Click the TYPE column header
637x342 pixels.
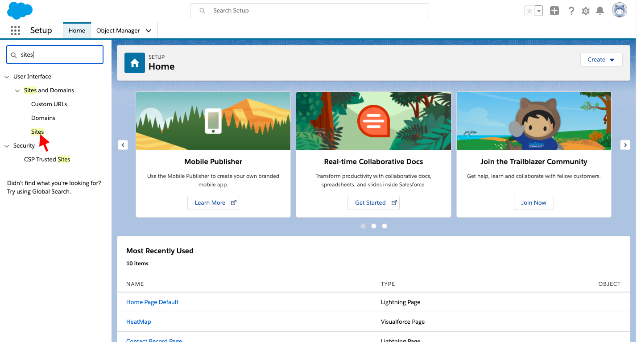tap(388, 284)
